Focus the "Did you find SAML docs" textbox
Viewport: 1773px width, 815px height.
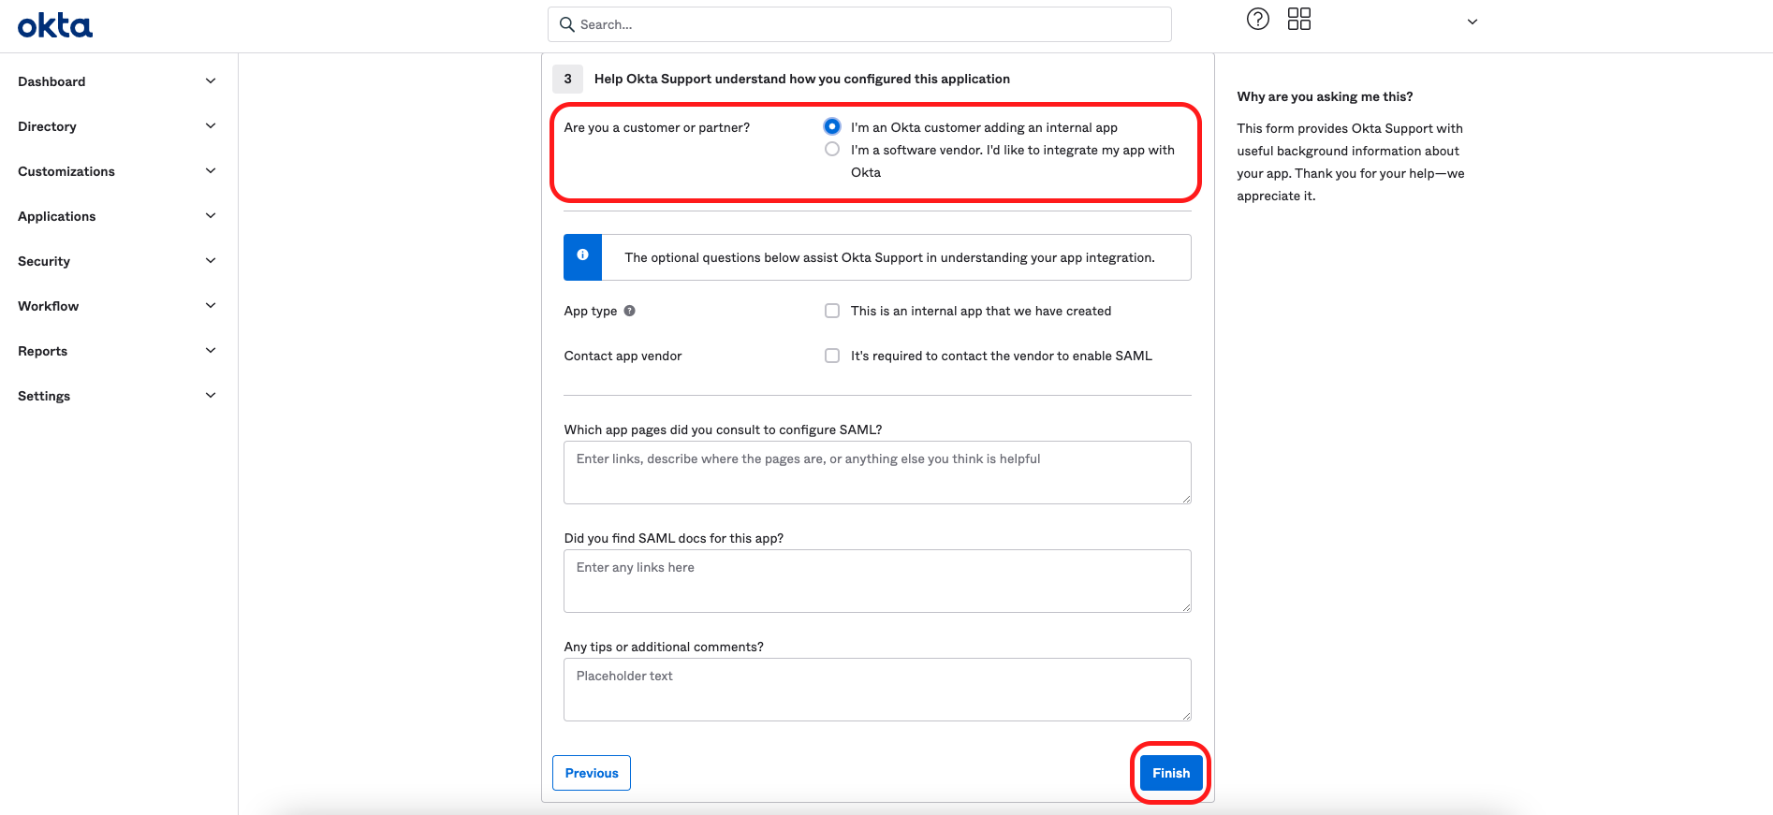coord(876,581)
